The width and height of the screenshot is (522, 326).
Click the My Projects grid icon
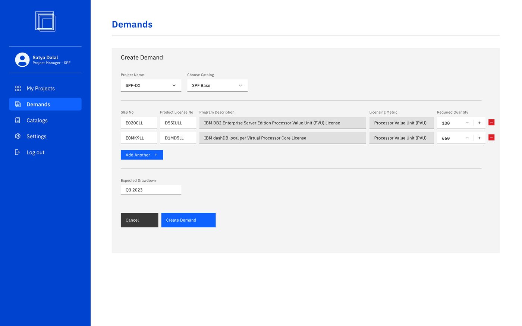point(18,88)
